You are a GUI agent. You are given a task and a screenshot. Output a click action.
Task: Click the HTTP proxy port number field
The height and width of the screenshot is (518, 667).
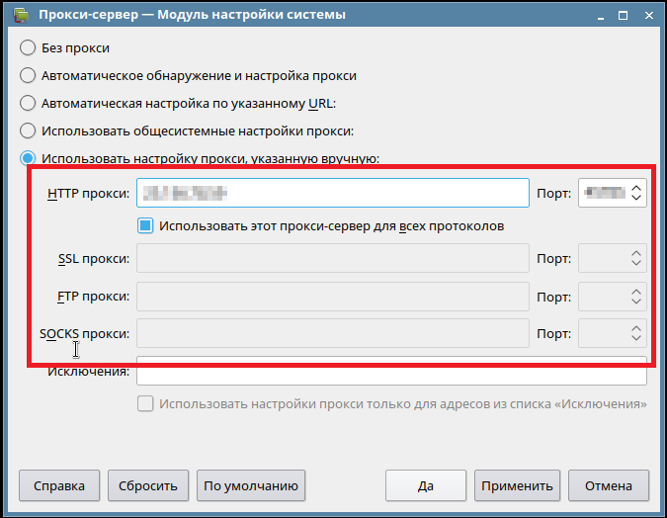pyautogui.click(x=604, y=193)
